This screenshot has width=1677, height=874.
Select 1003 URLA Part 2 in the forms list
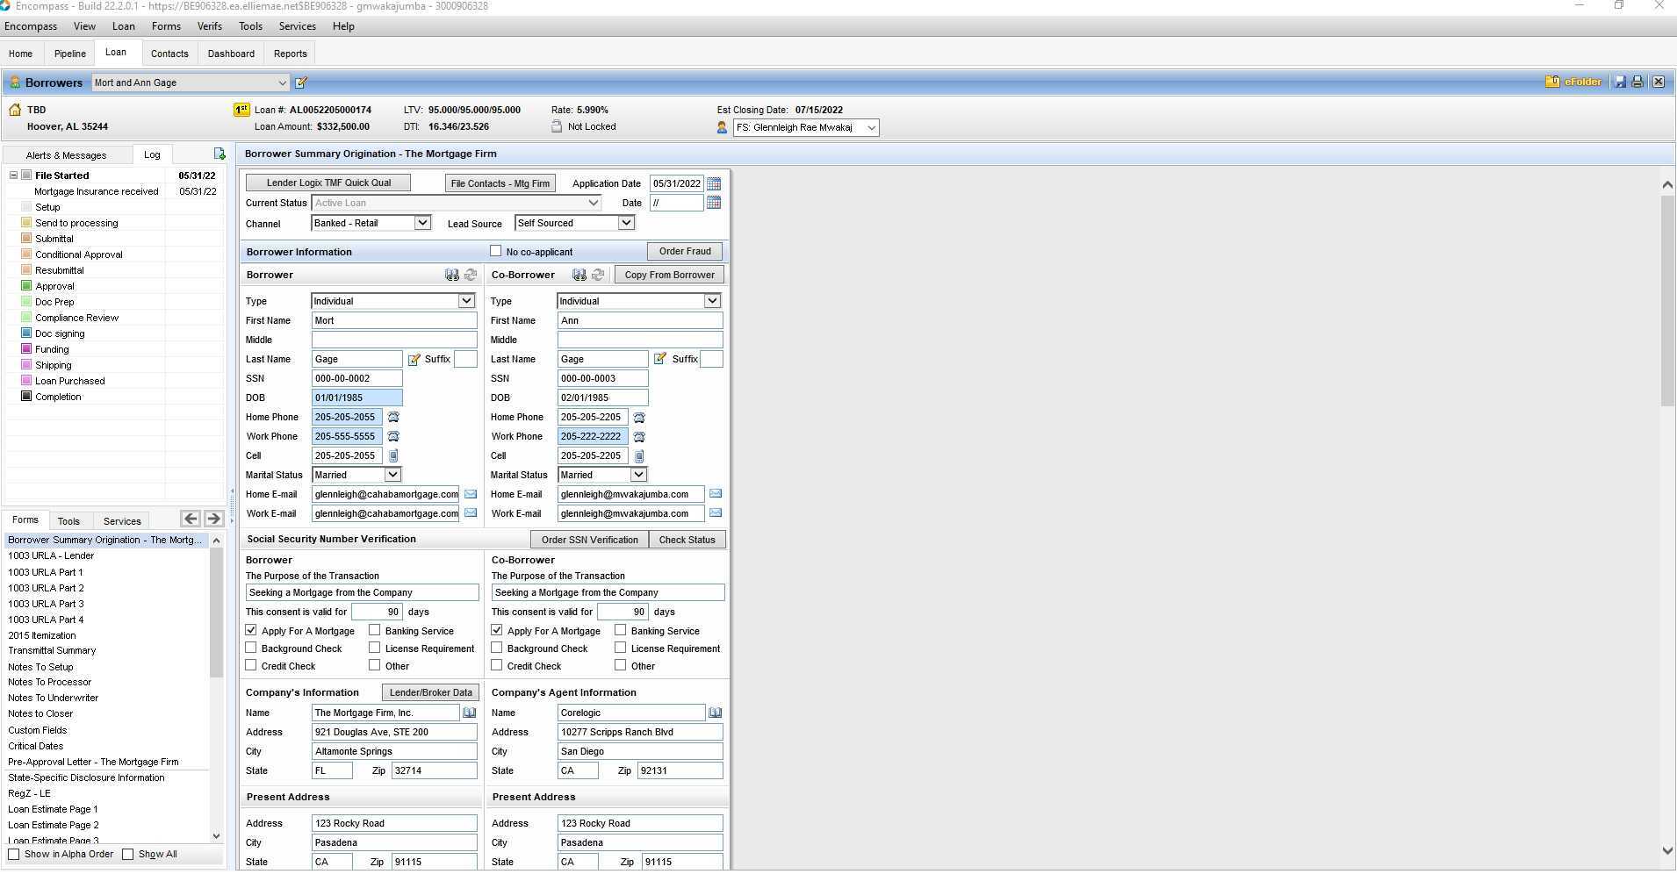46,588
